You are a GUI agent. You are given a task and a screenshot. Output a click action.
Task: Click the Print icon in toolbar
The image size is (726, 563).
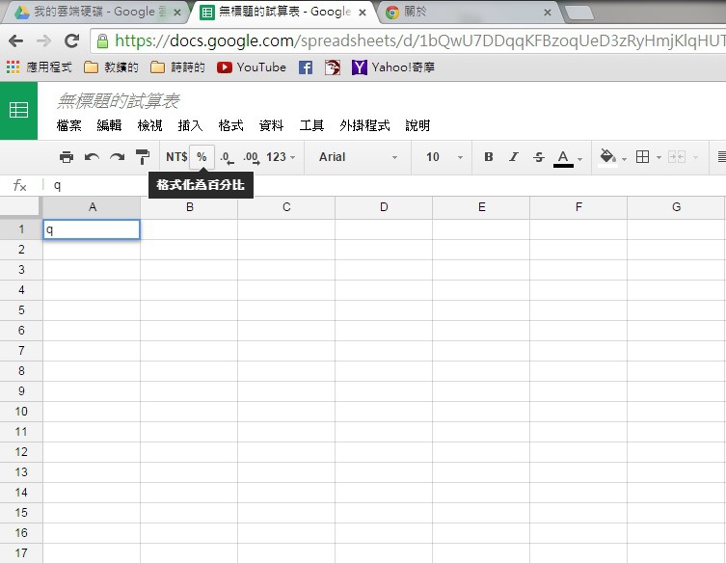67,157
